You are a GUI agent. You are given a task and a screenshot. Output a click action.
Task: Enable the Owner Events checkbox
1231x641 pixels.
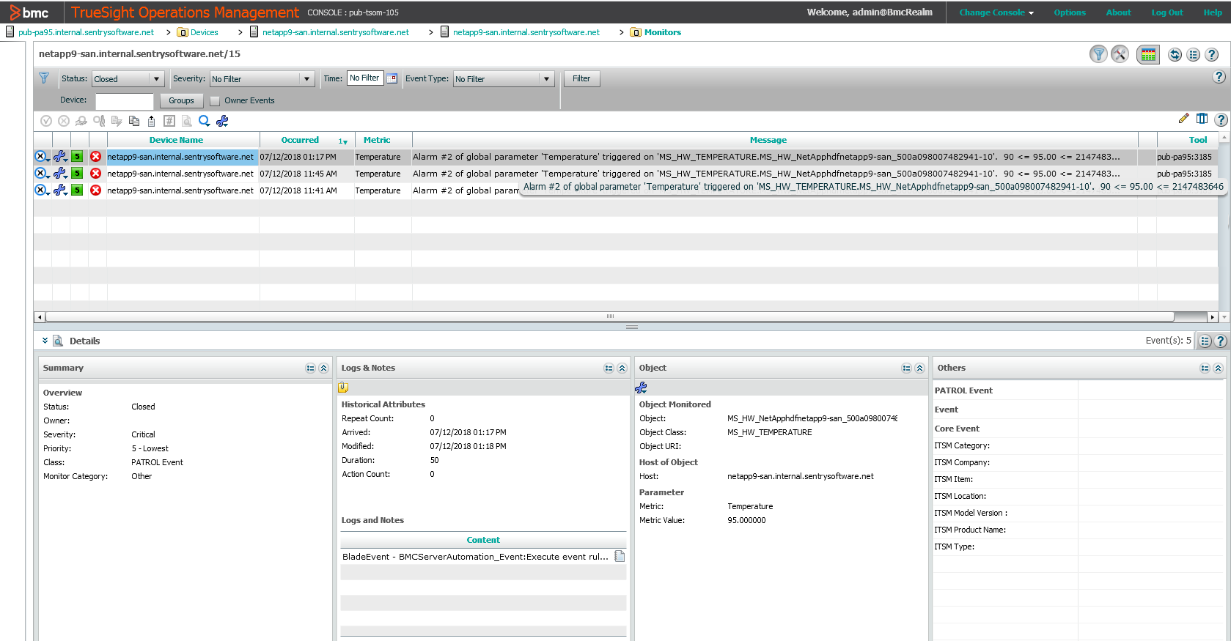215,101
